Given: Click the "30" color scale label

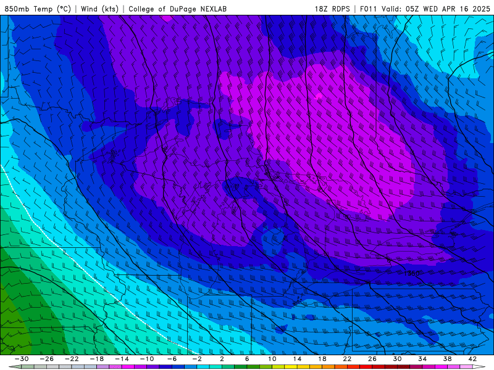Looking at the screenshot, I should click(x=397, y=359).
